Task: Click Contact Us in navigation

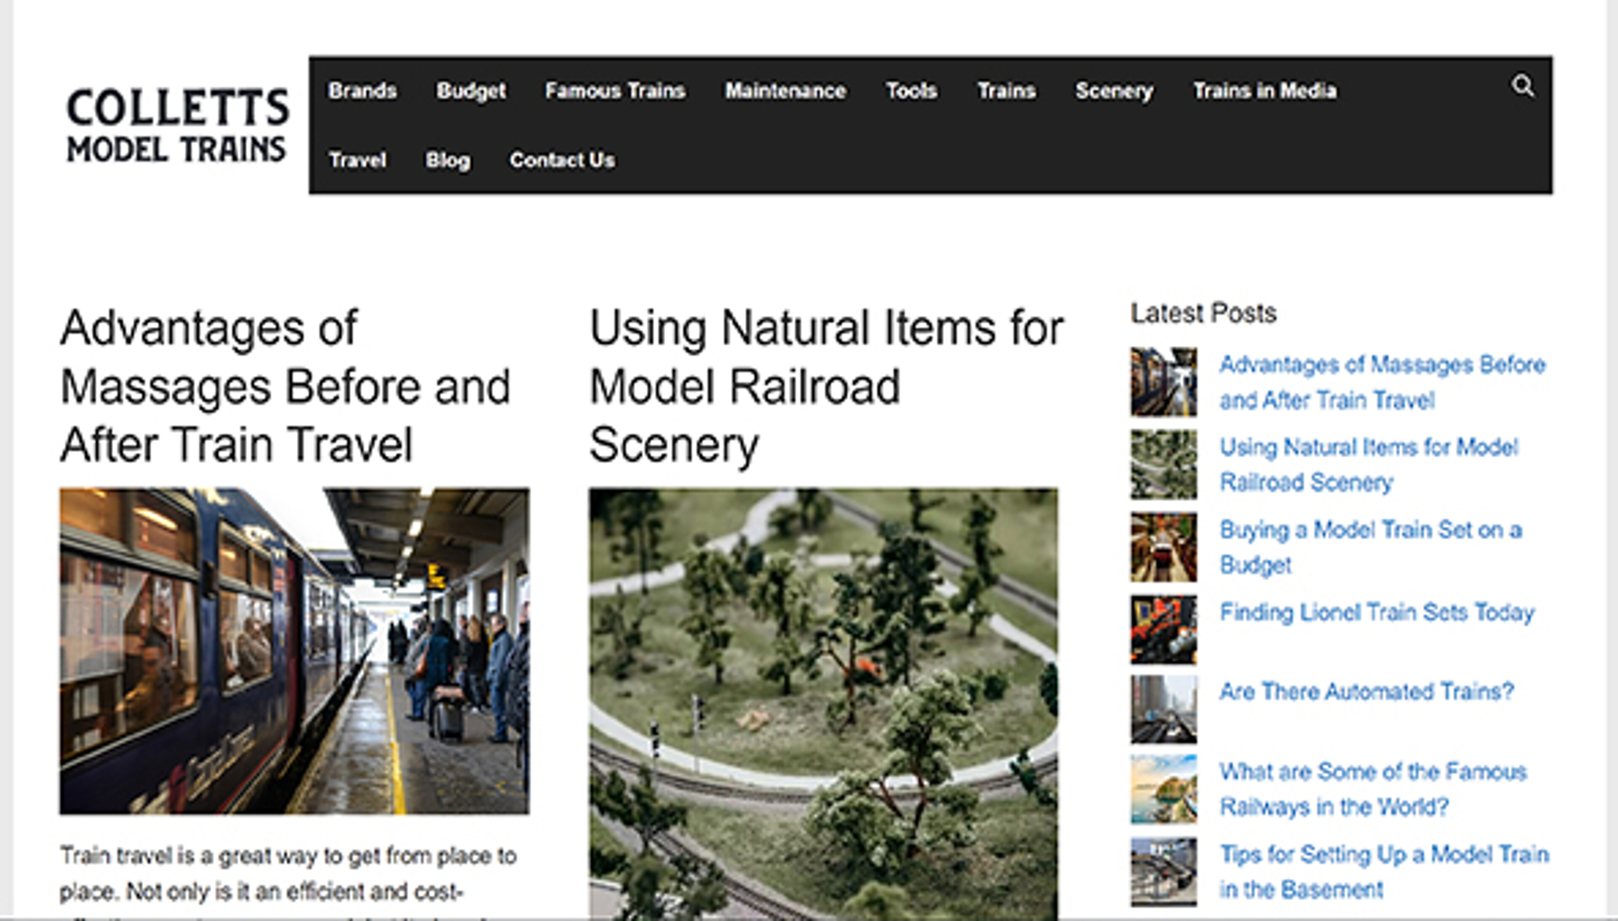Action: tap(562, 160)
